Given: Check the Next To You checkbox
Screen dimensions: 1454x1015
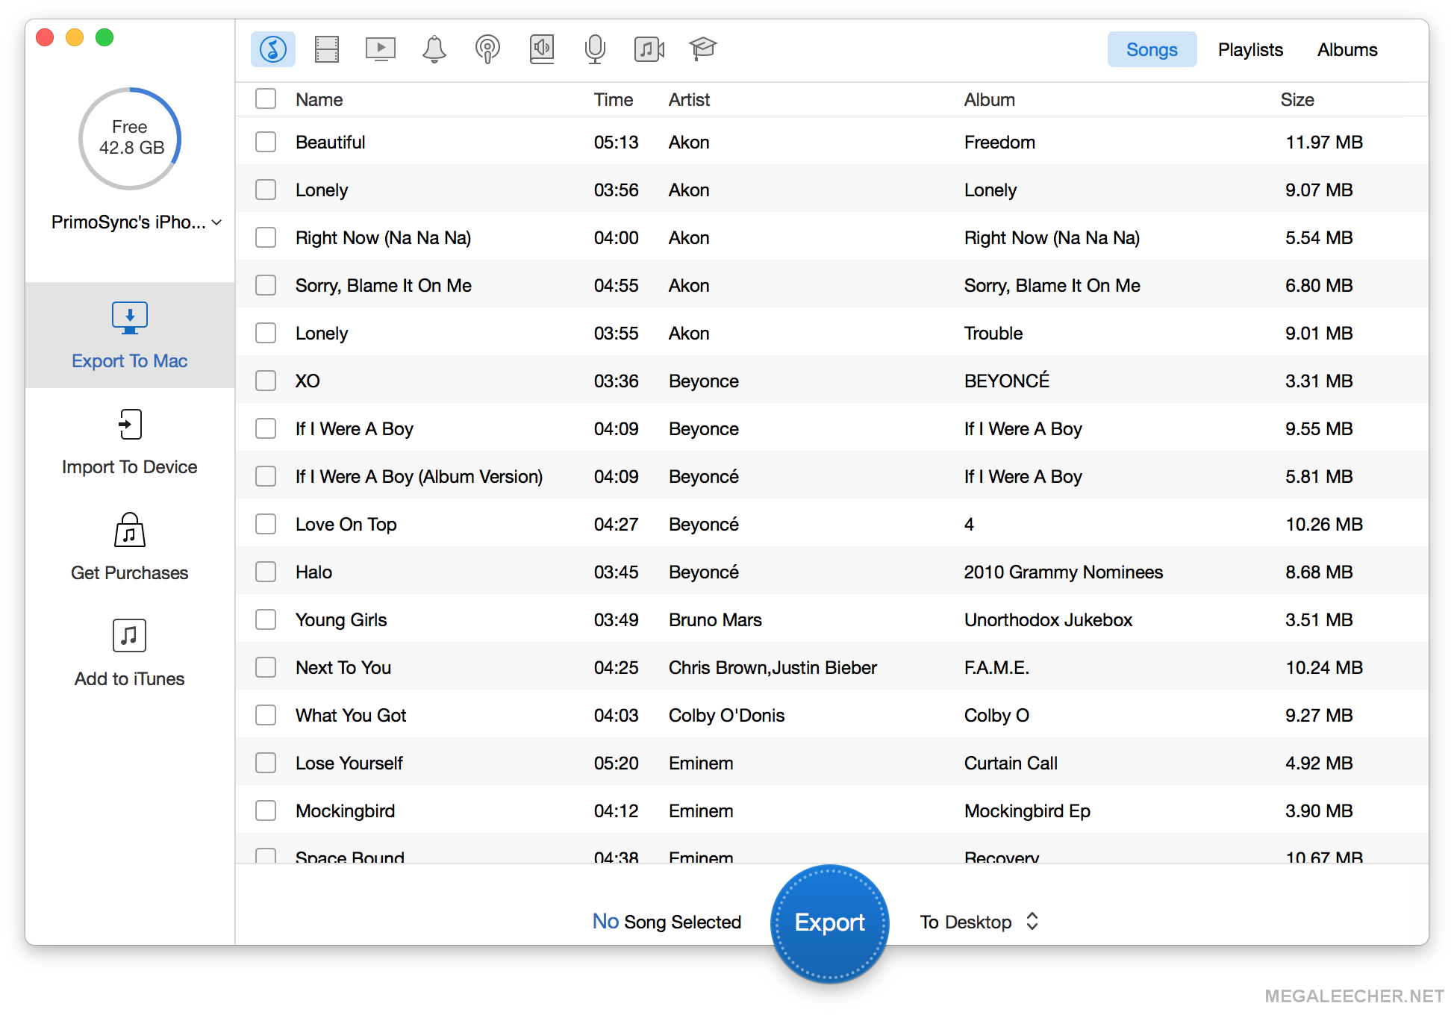Looking at the screenshot, I should point(266,667).
